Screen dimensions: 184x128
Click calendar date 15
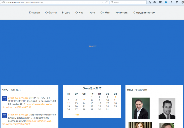point(92,103)
